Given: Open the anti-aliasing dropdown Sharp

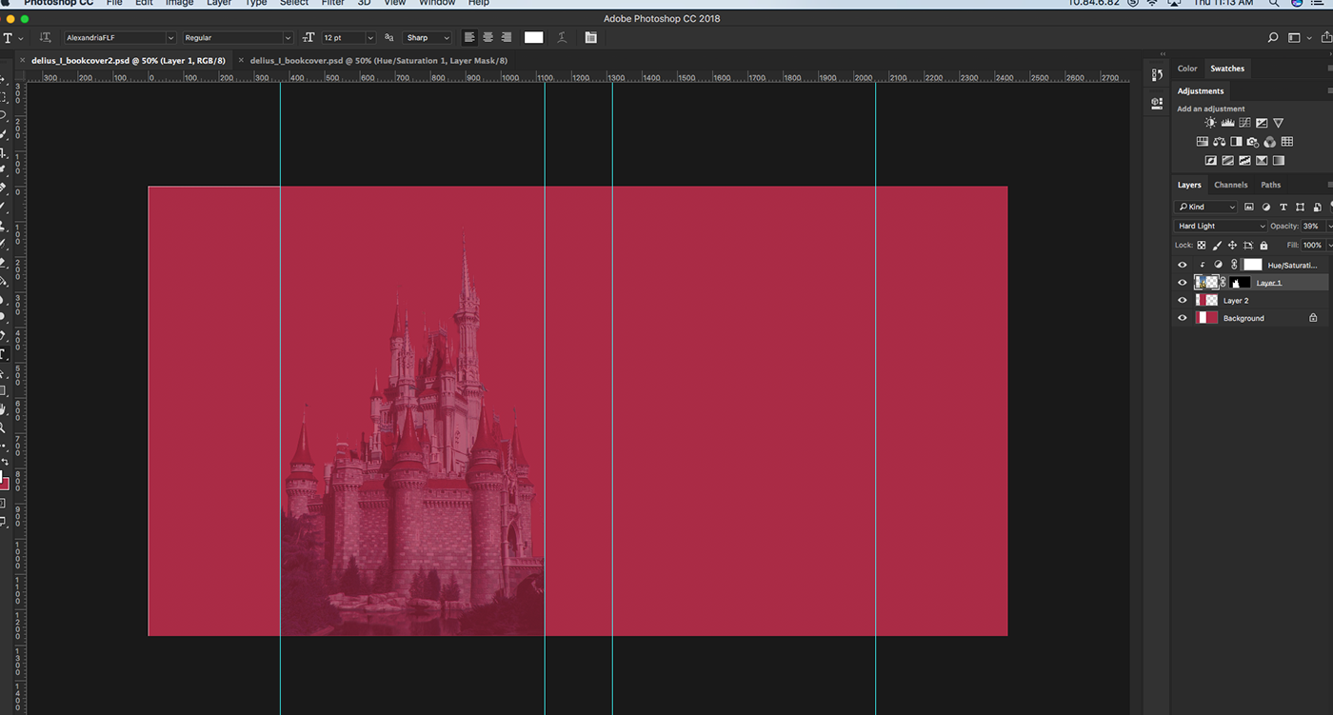Looking at the screenshot, I should [428, 37].
